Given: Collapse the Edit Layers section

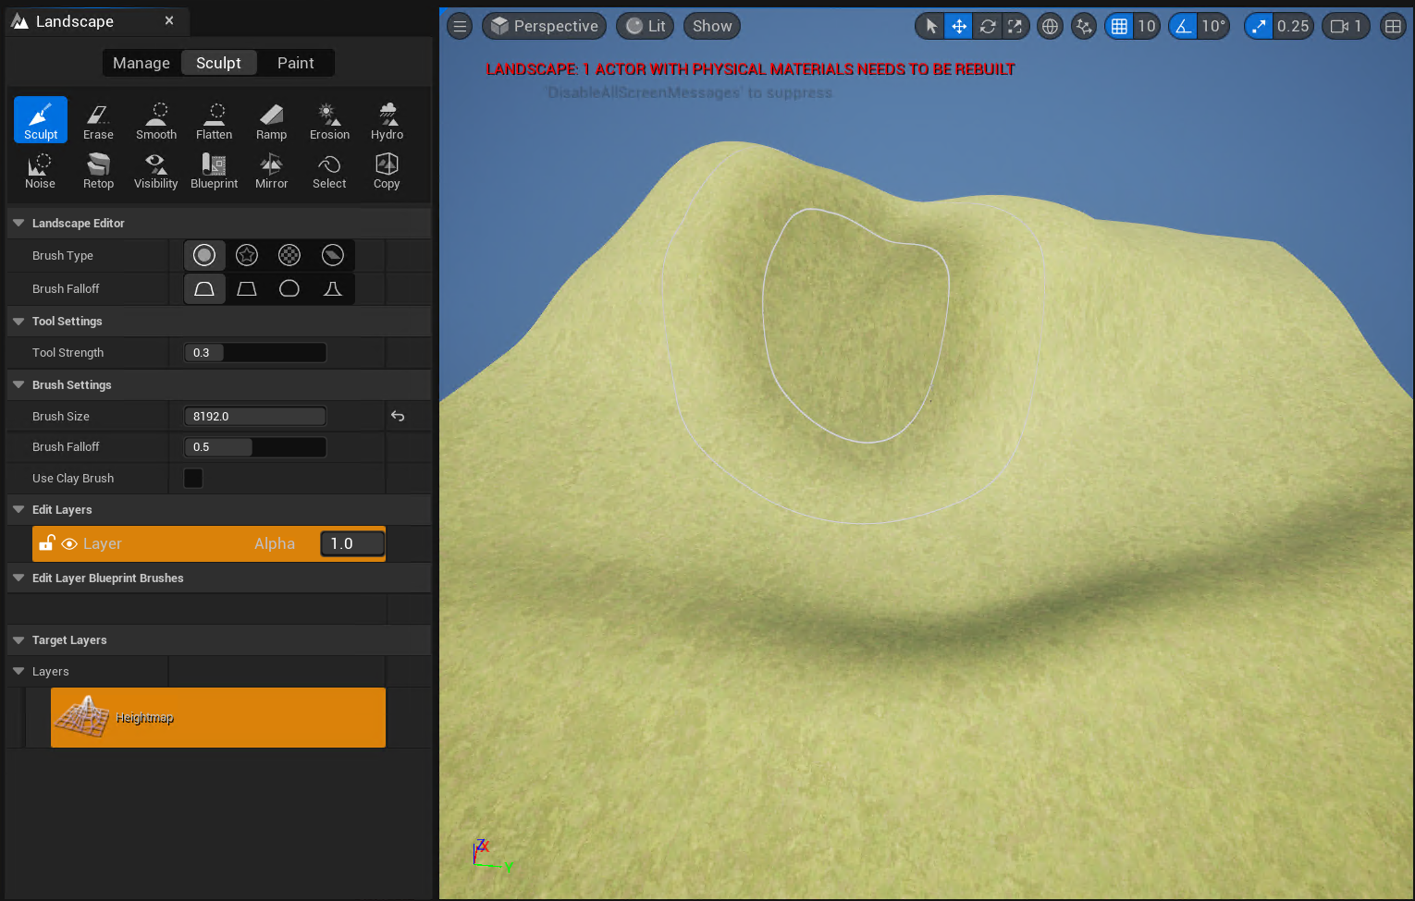Looking at the screenshot, I should [18, 509].
